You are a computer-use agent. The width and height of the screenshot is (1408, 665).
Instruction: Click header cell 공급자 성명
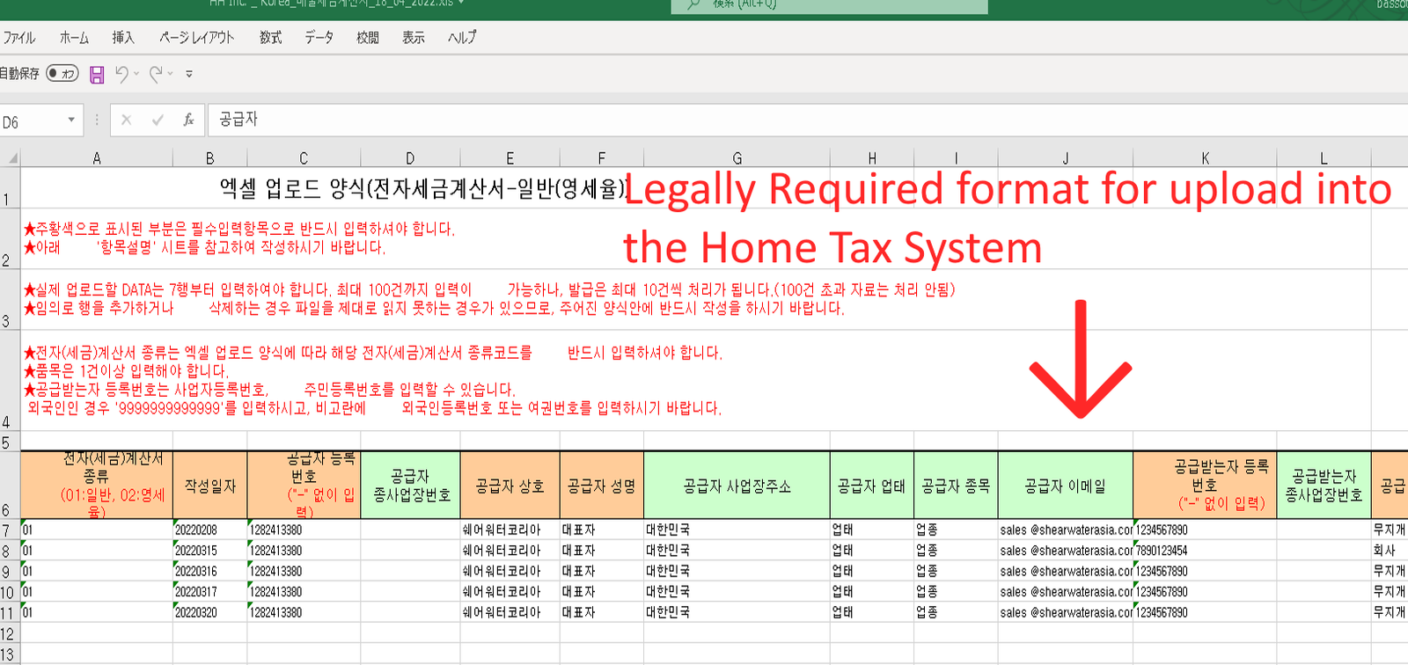coord(602,486)
